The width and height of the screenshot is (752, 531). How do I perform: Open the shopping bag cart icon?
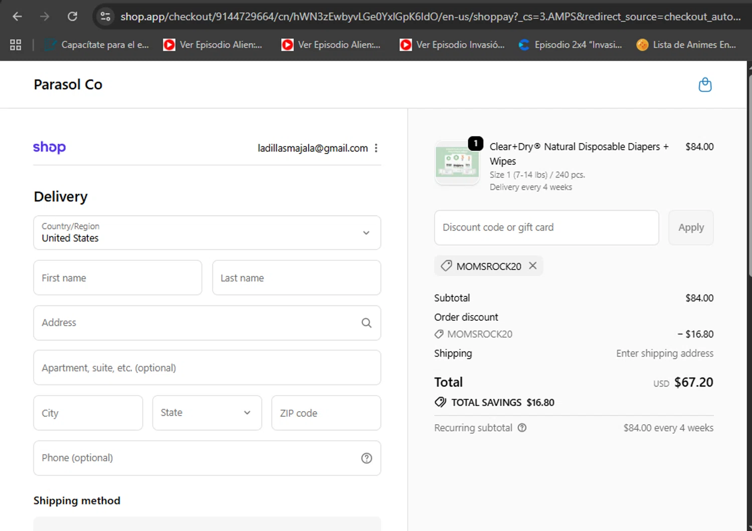point(705,84)
